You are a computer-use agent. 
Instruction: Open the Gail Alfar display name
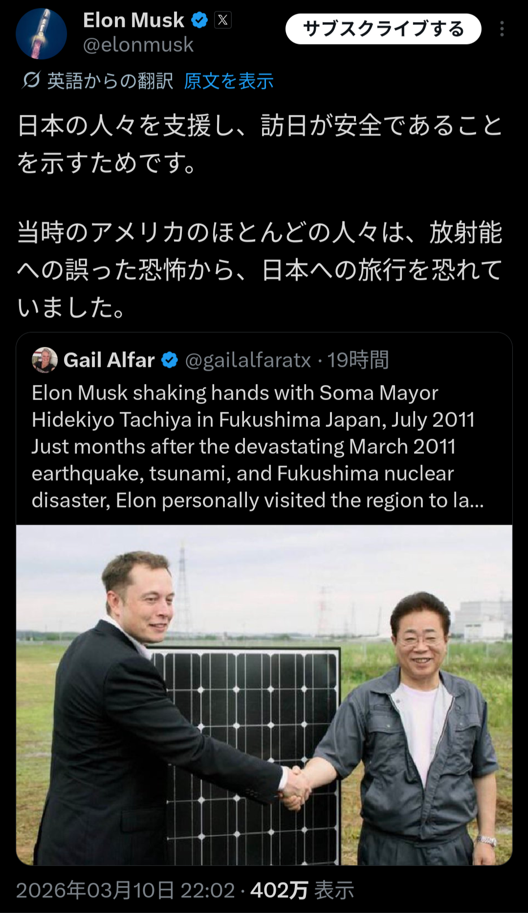(109, 360)
